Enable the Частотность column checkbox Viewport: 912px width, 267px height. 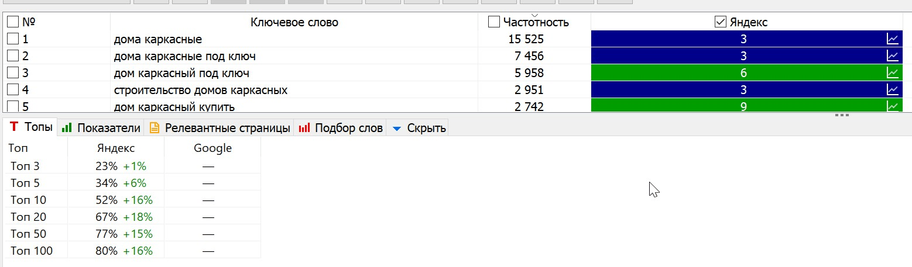(x=494, y=22)
